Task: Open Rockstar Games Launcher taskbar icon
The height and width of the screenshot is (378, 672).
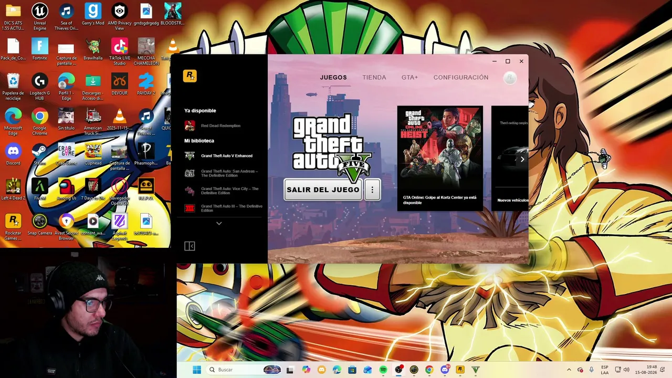Action: (460, 370)
